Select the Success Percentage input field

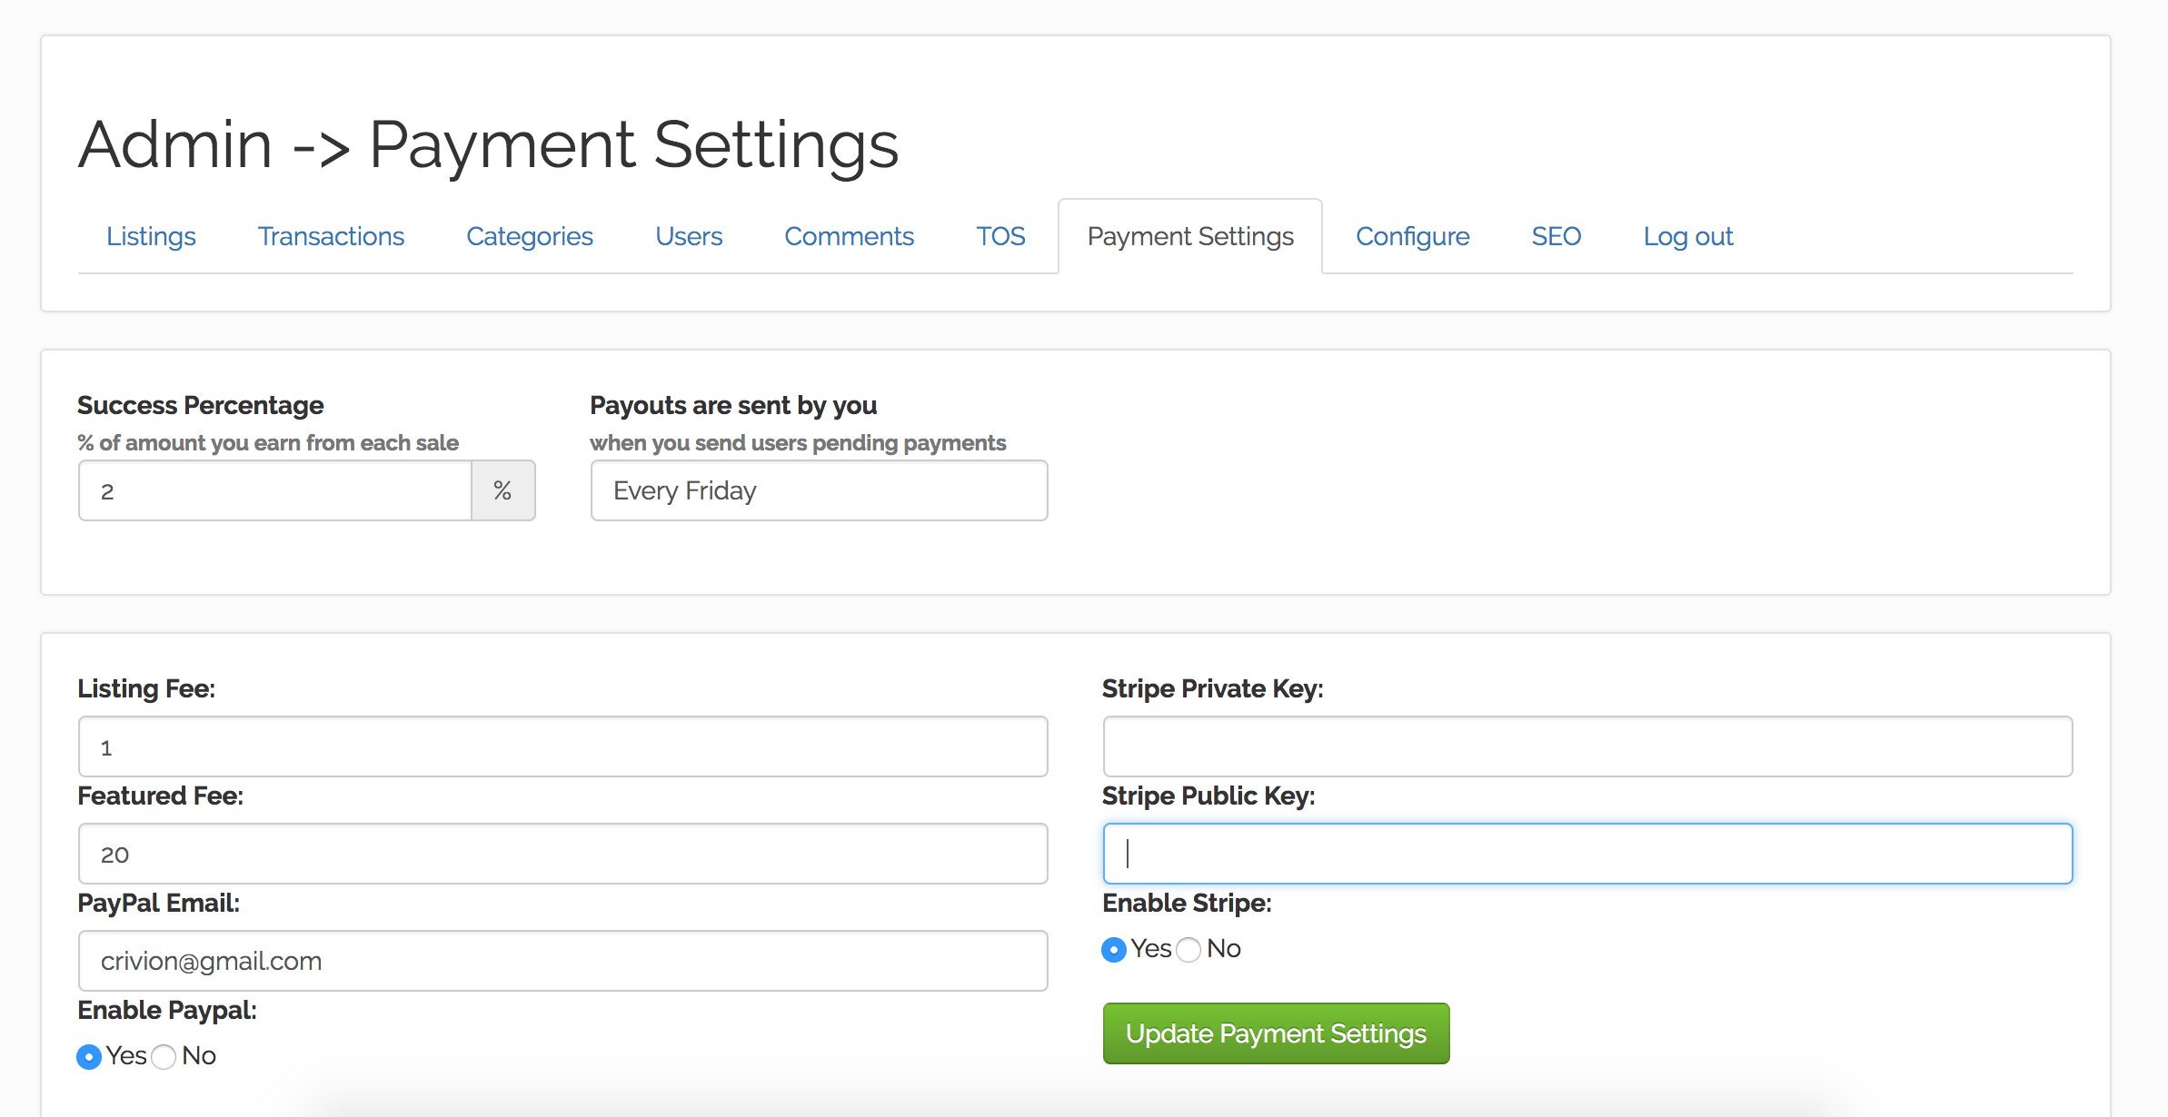coord(278,491)
